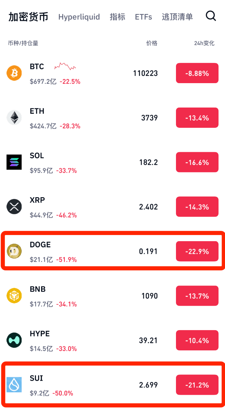Open the BTC mini sparkline chart

coord(65,66)
